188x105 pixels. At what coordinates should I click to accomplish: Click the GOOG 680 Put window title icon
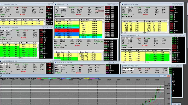click(122, 4)
